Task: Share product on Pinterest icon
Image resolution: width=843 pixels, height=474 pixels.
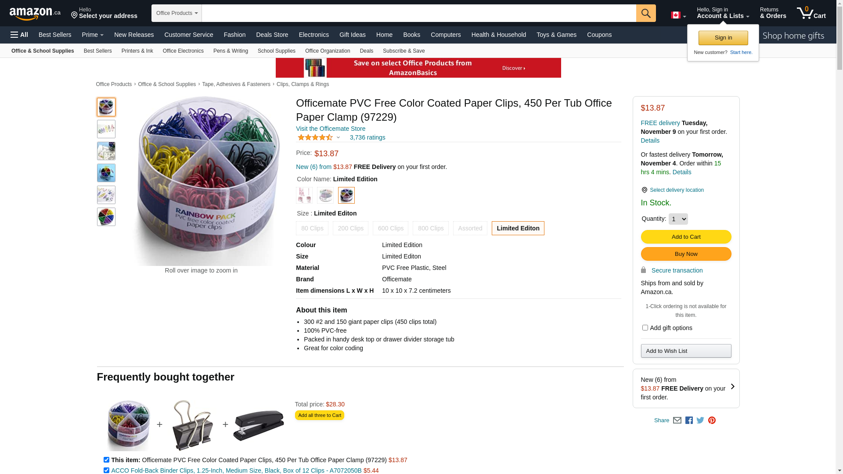Action: [x=712, y=420]
